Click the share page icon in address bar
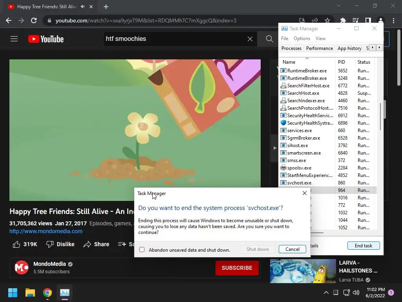 click(315, 20)
